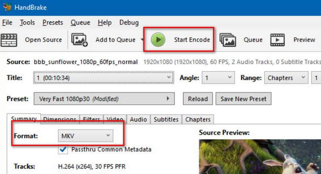Click the Save New Preset button

coord(243,99)
